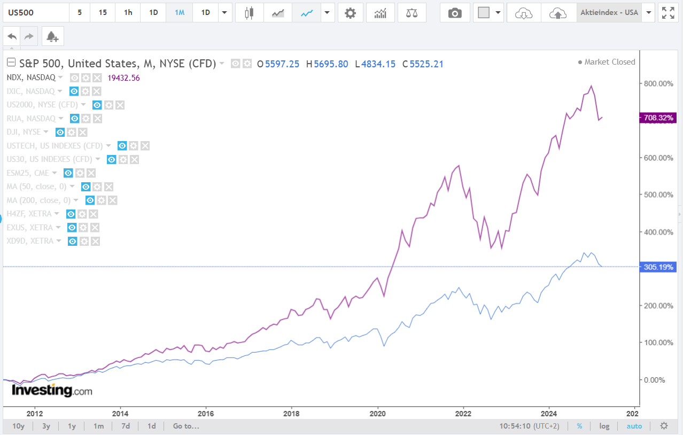The image size is (683, 435).
Task: Undo the last chart action
Action: [x=12, y=36]
